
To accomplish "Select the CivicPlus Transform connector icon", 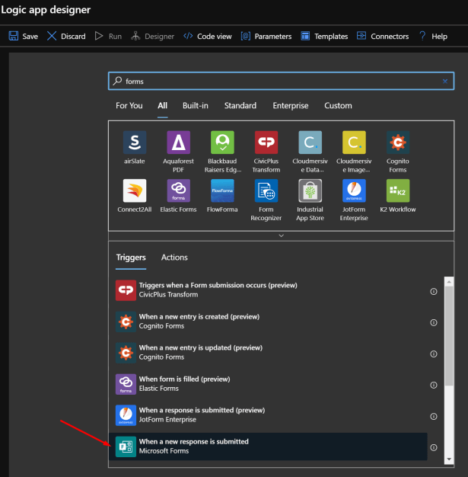I will tap(266, 142).
